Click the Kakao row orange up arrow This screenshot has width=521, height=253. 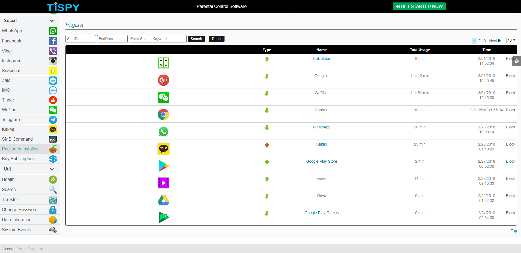pos(267,145)
